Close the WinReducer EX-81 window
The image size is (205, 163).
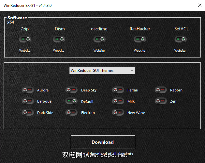click(x=200, y=5)
